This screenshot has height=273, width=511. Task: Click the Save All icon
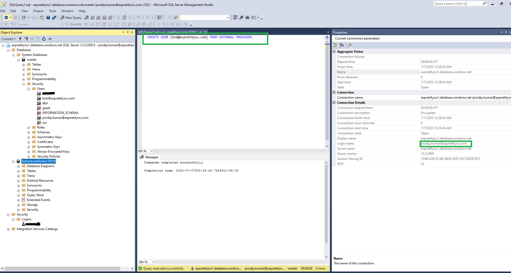(54, 17)
